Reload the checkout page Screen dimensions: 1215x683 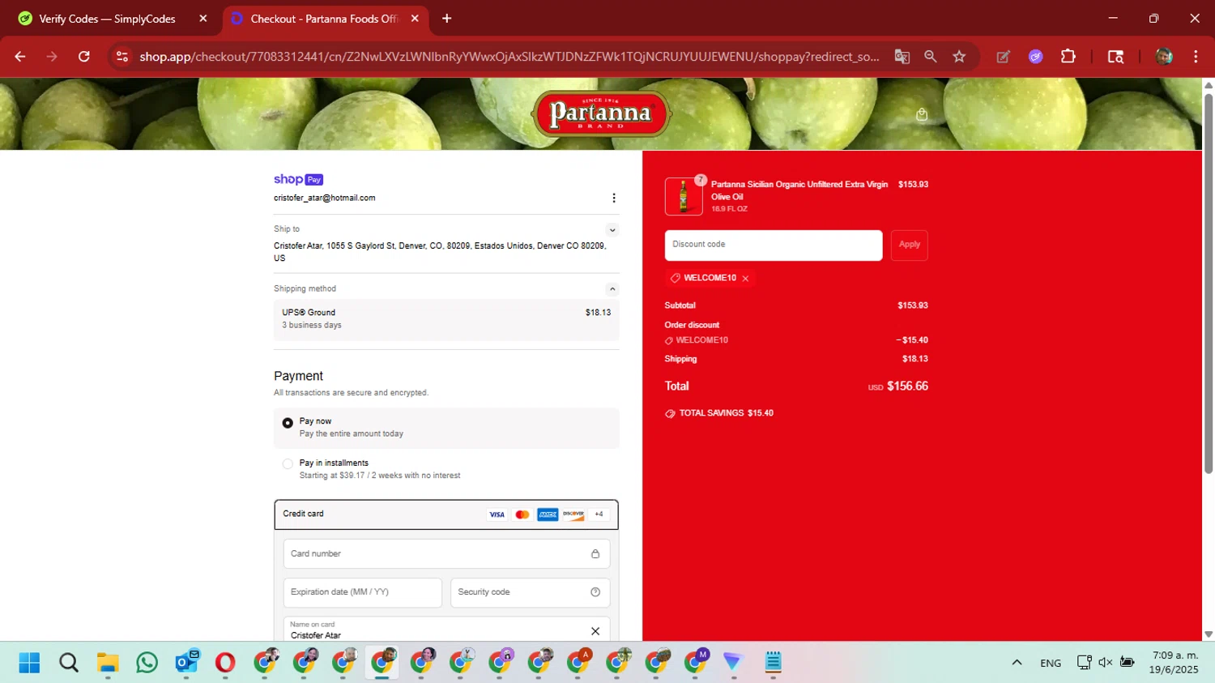click(83, 57)
